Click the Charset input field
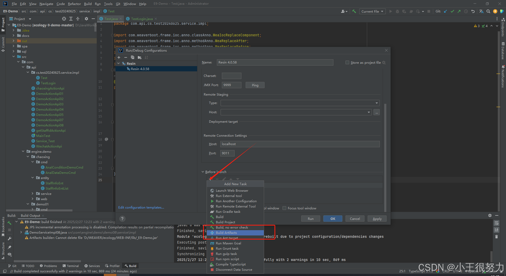Image resolution: width=506 pixels, height=276 pixels. pyautogui.click(x=231, y=76)
